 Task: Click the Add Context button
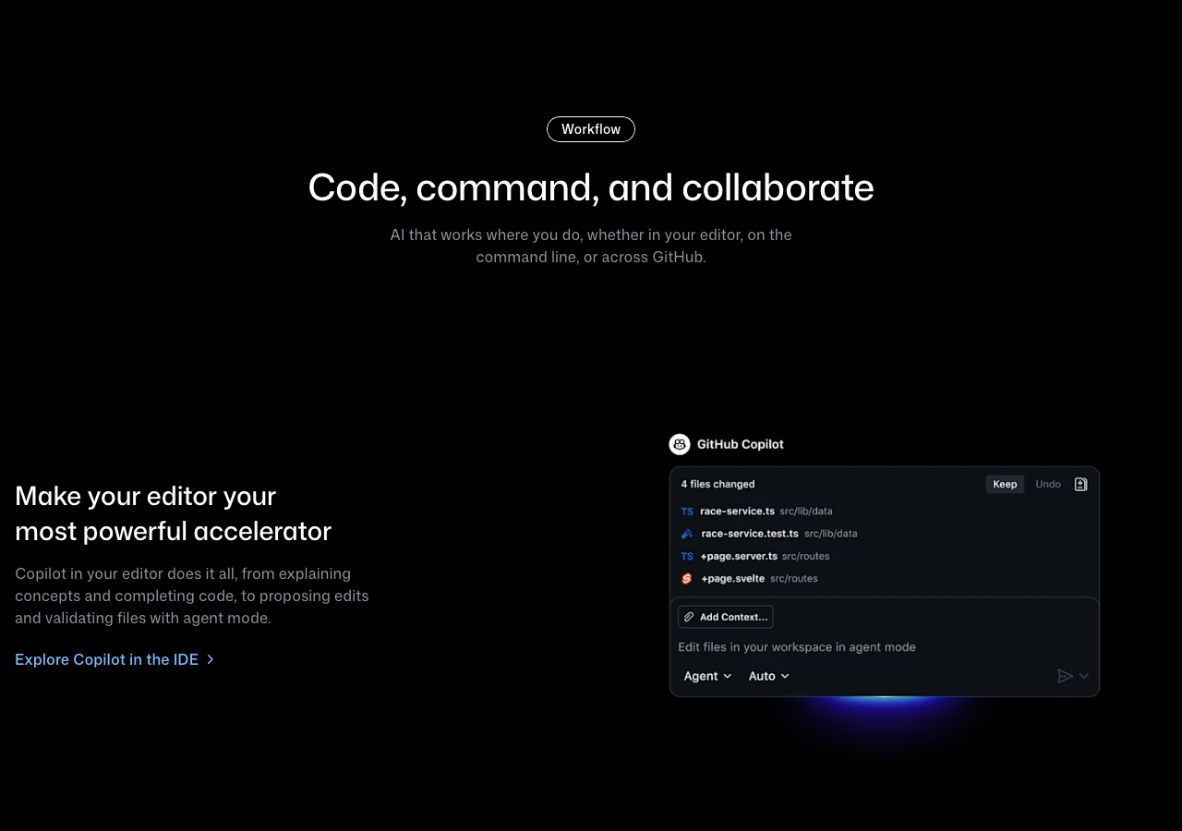[x=726, y=617]
